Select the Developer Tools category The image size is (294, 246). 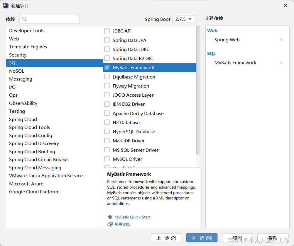[x=54, y=30]
